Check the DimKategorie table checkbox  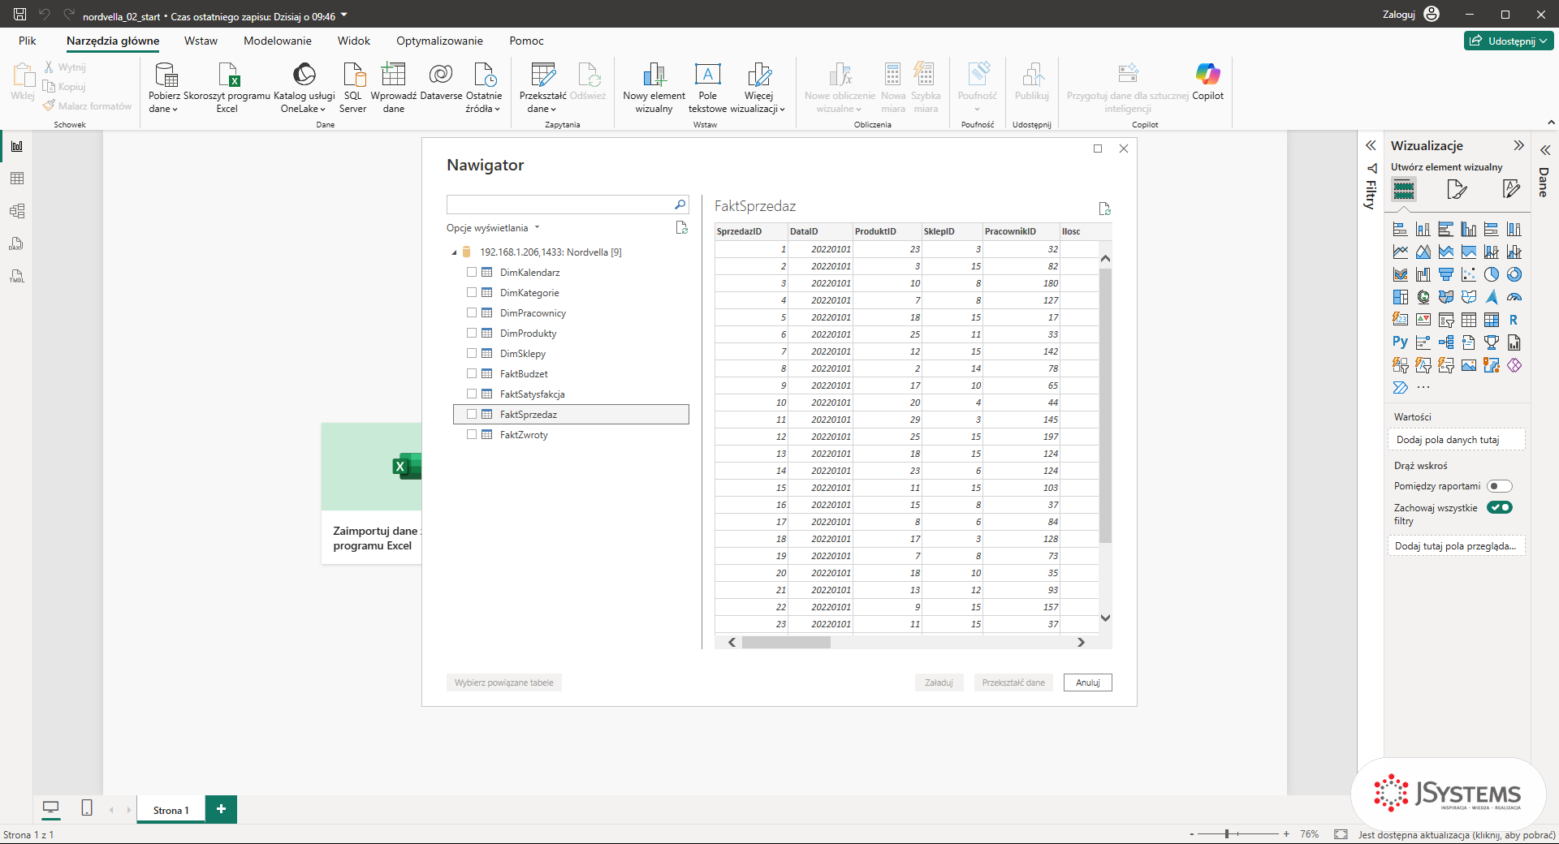click(472, 293)
